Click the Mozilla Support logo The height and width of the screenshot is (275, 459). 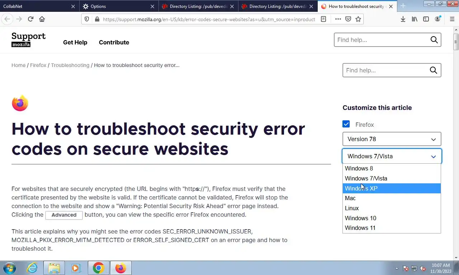click(28, 40)
